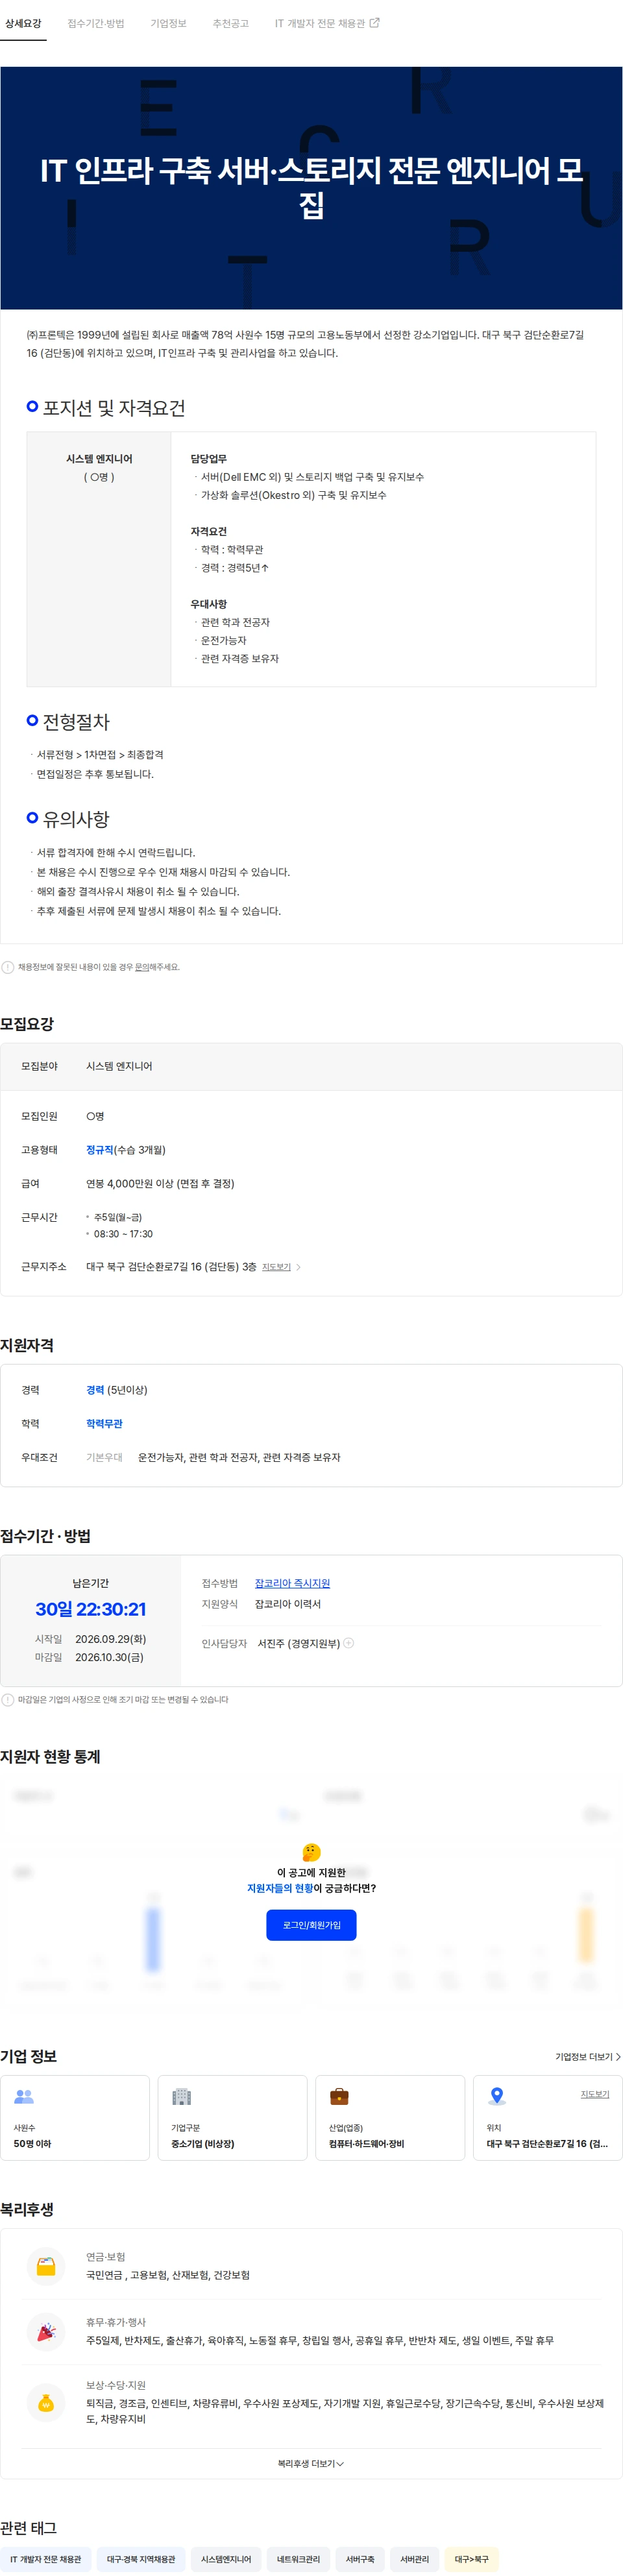Open the 접수기간·방법 tab
The height and width of the screenshot is (2576, 623).
(x=96, y=23)
